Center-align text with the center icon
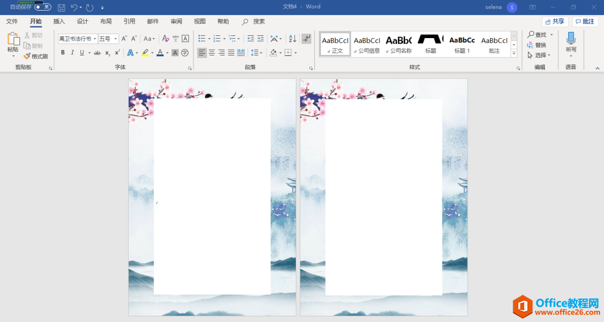 211,53
